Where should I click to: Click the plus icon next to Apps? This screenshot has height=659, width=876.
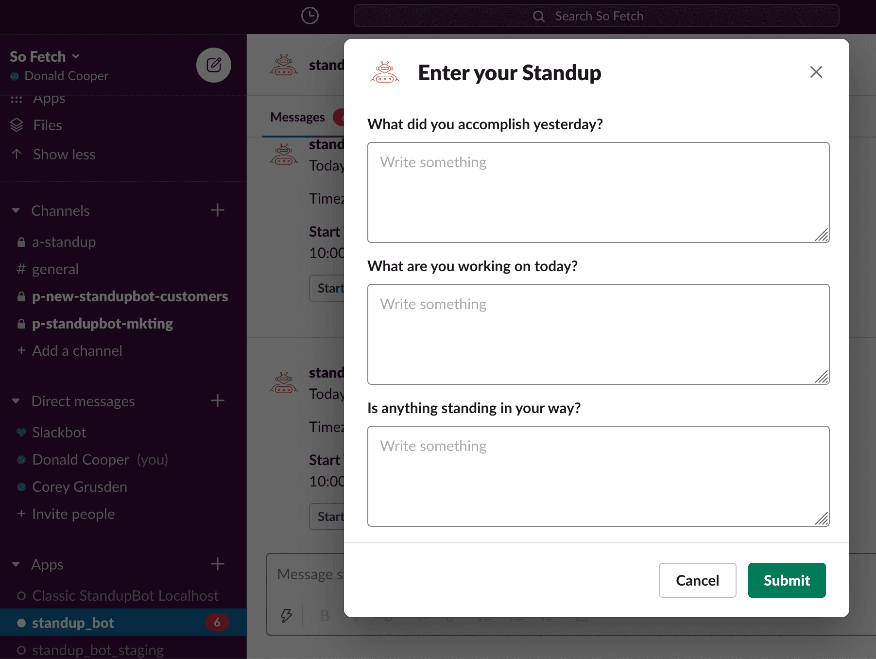point(218,564)
